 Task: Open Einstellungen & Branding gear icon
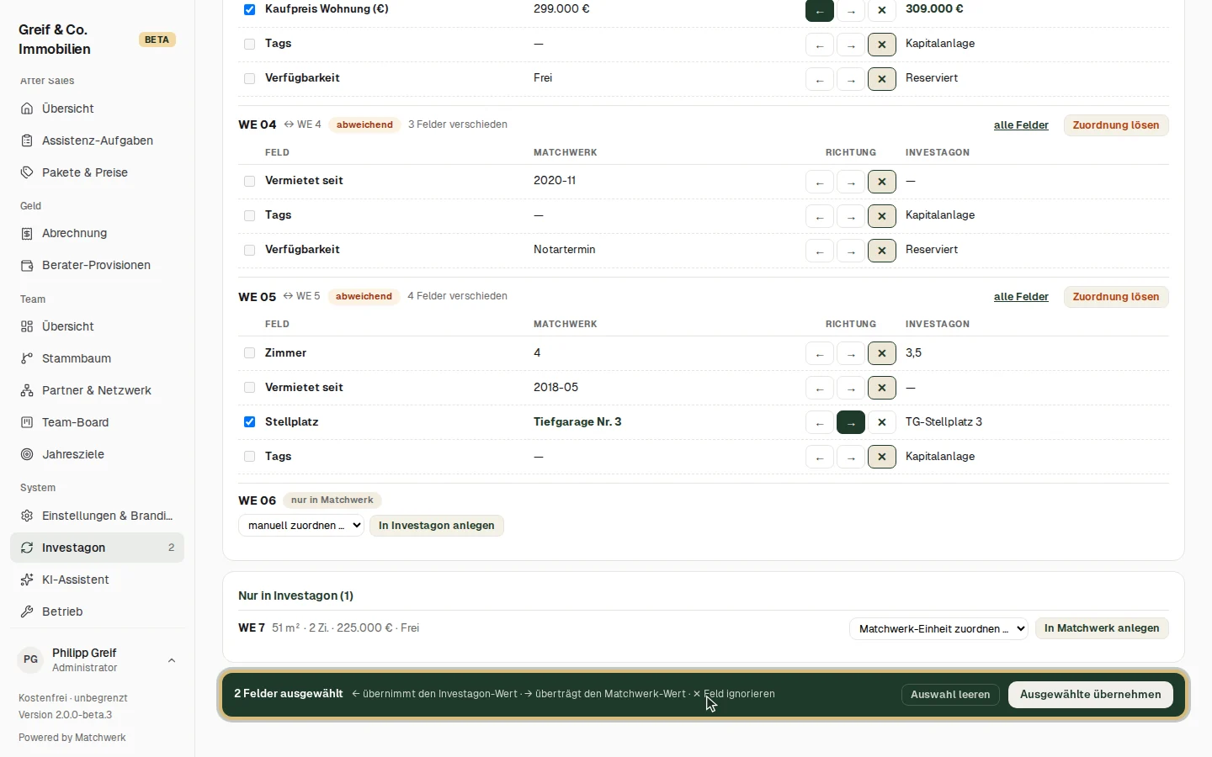(x=27, y=516)
